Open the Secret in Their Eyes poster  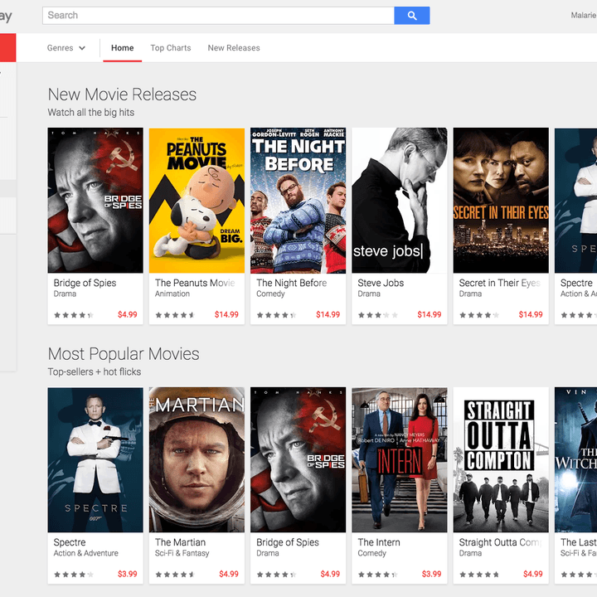[x=501, y=201]
